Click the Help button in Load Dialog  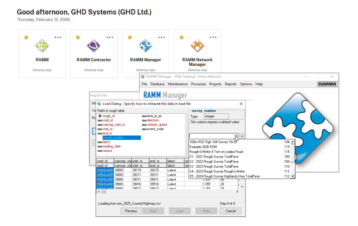point(206,211)
